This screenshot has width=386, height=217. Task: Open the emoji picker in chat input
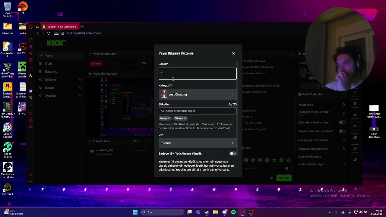[286, 168]
